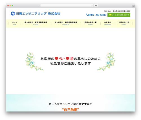Viewport: 141px width, 120px height.
Task: Click the hero banner text お客様の安心・安全の暮らしのために
Action: point(70,59)
